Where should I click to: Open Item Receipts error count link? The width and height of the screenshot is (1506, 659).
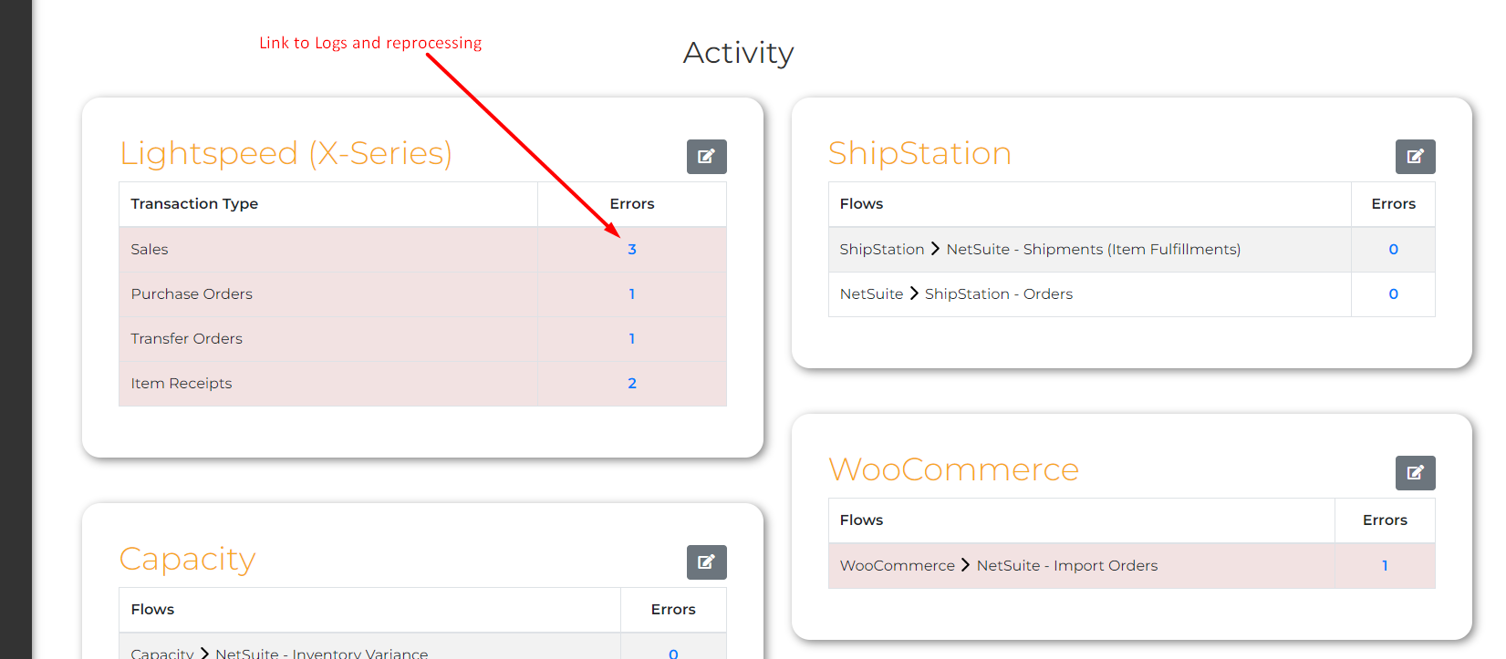coord(632,384)
